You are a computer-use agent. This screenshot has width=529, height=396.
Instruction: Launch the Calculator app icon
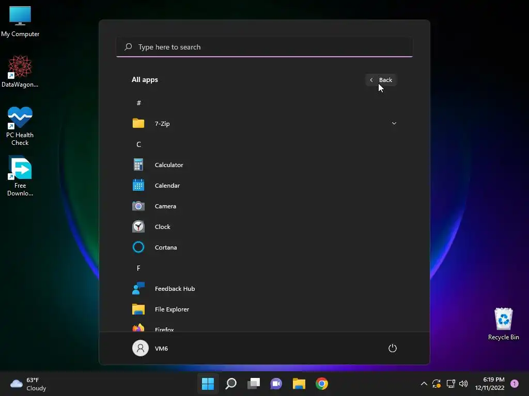point(138,164)
